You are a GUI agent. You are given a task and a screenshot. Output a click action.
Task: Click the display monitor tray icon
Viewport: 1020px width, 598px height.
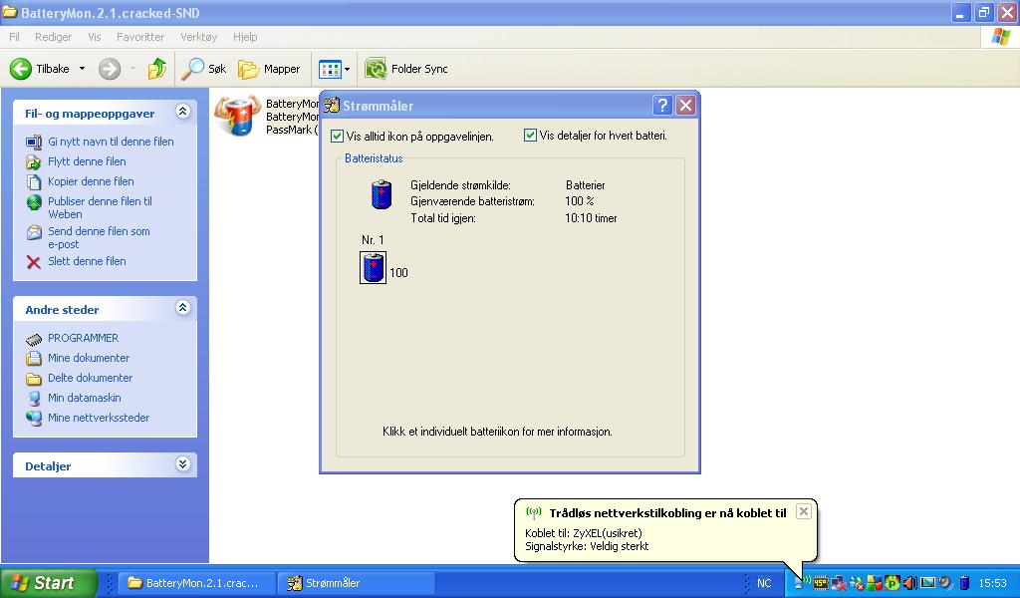pos(927,583)
